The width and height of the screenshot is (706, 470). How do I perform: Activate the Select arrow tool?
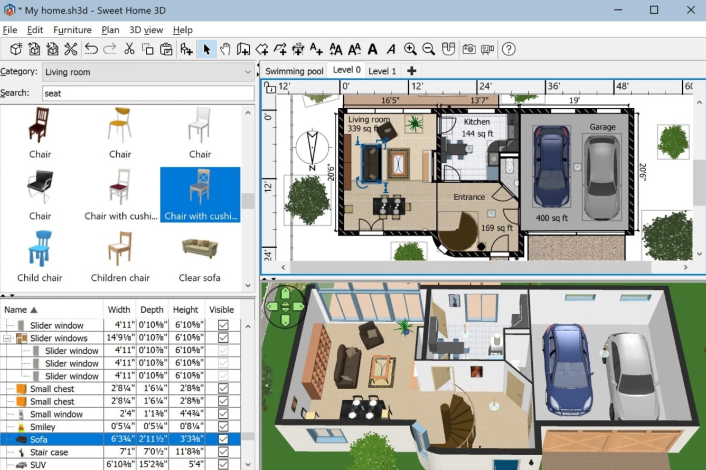click(x=206, y=49)
